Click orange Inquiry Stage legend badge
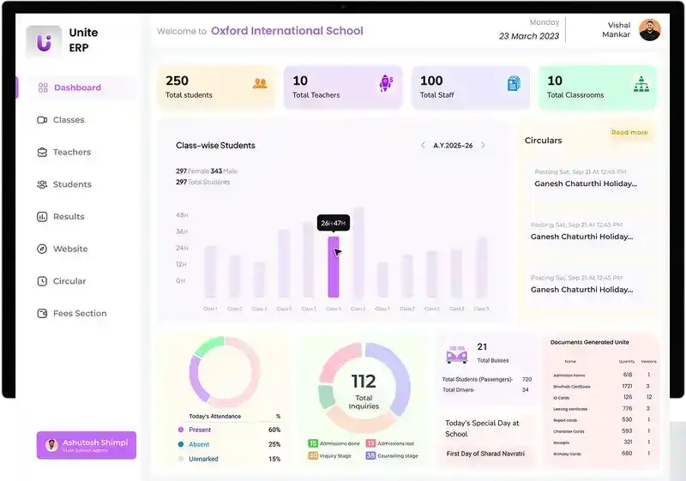 [x=313, y=455]
